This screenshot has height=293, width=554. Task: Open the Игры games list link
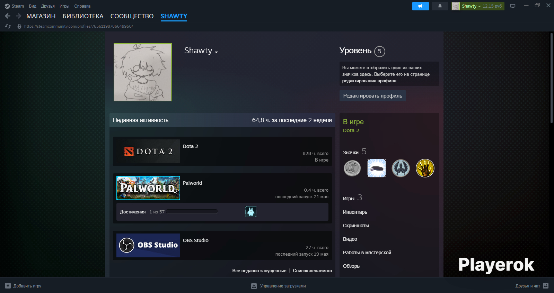click(349, 199)
